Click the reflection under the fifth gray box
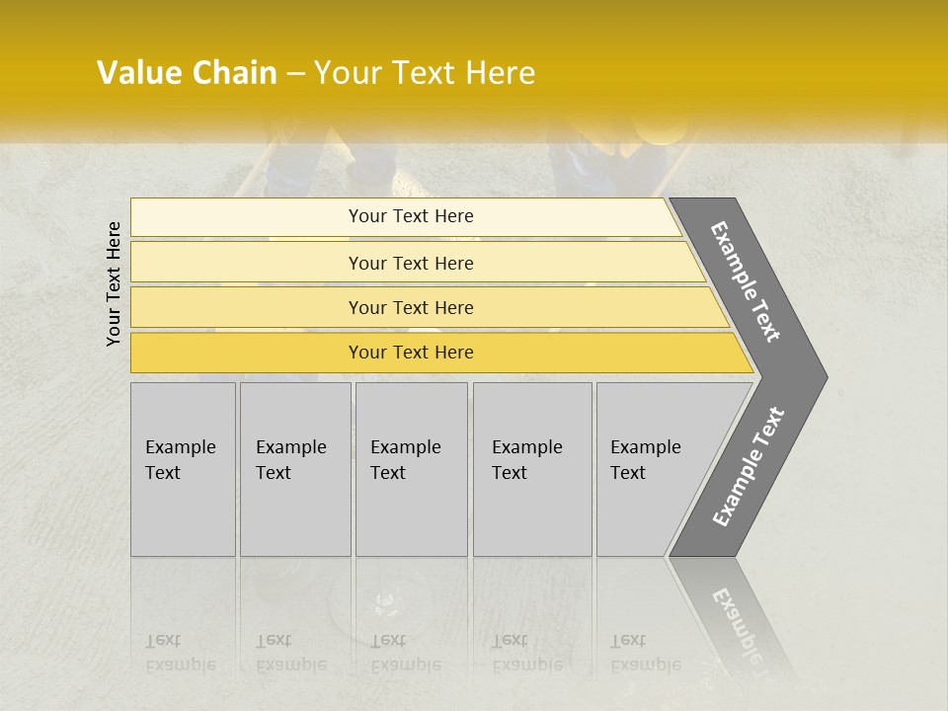The width and height of the screenshot is (948, 711). (x=642, y=622)
